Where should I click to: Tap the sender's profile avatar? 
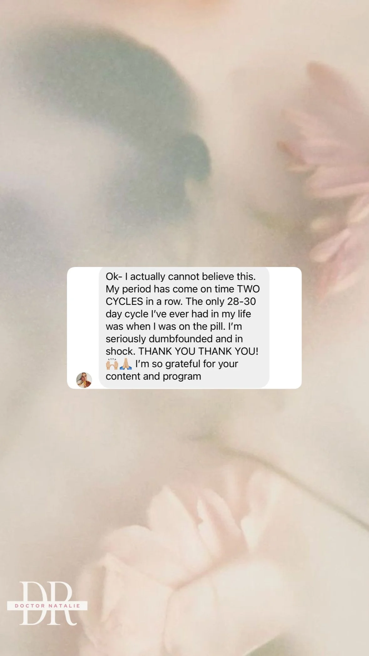[84, 380]
